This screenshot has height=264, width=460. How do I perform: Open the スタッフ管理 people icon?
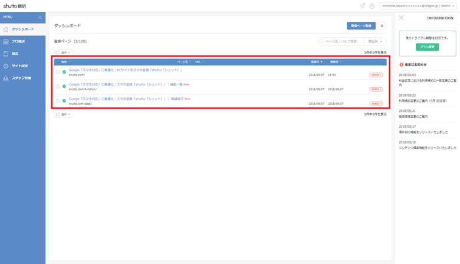pyautogui.click(x=6, y=78)
